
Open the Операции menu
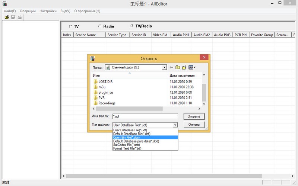[x=28, y=11]
